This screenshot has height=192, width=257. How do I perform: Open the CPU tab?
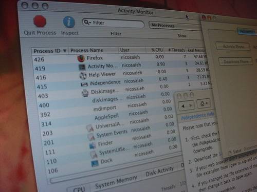(x=79, y=189)
